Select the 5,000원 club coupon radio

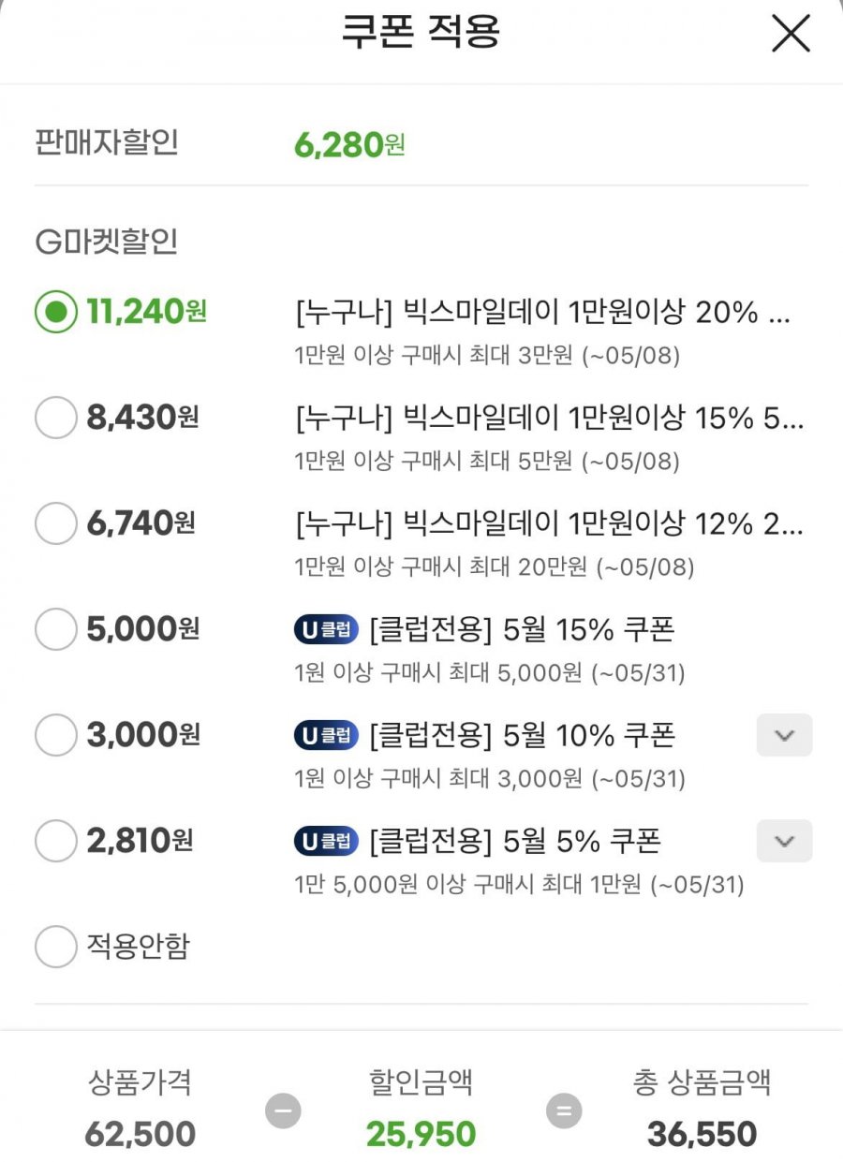pyautogui.click(x=55, y=629)
